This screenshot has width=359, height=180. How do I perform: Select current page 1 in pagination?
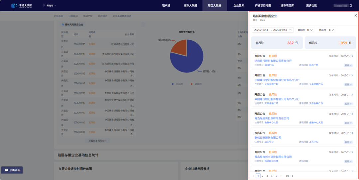[258, 176]
